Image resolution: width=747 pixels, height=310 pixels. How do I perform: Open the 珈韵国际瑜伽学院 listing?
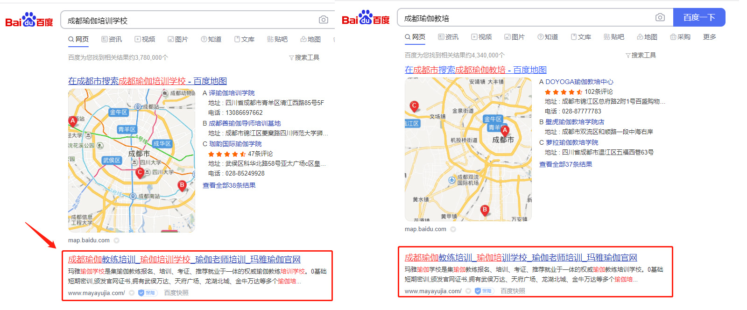point(235,144)
